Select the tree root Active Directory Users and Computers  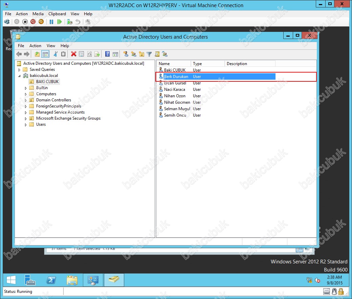point(84,63)
